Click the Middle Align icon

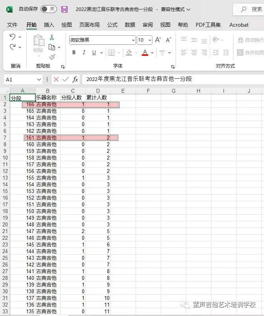194,39
